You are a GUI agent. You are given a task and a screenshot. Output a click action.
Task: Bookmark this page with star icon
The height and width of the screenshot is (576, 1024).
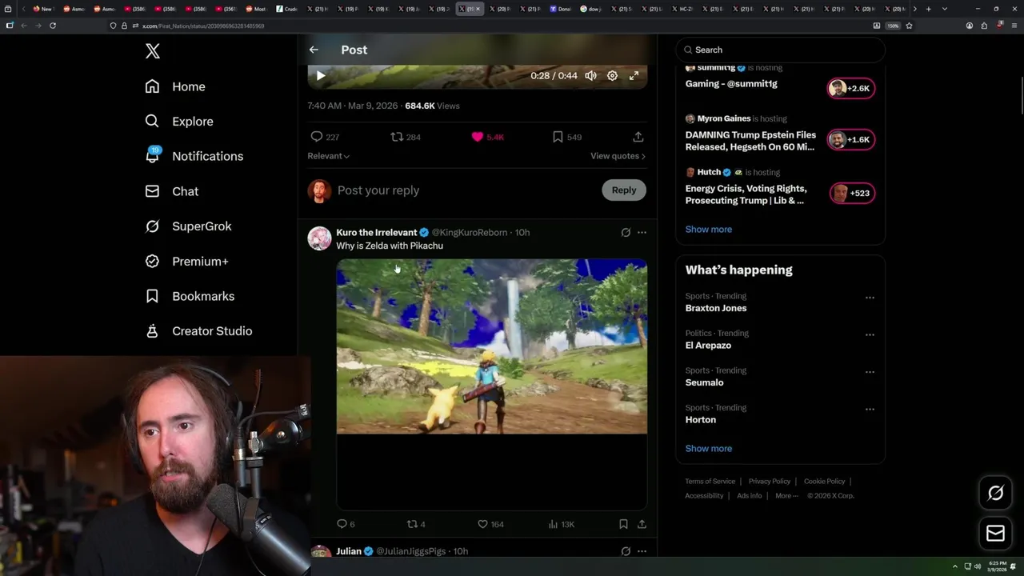[909, 26]
